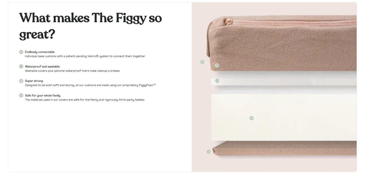
Task: Click the cream foam block in the image
Action: pos(284,117)
